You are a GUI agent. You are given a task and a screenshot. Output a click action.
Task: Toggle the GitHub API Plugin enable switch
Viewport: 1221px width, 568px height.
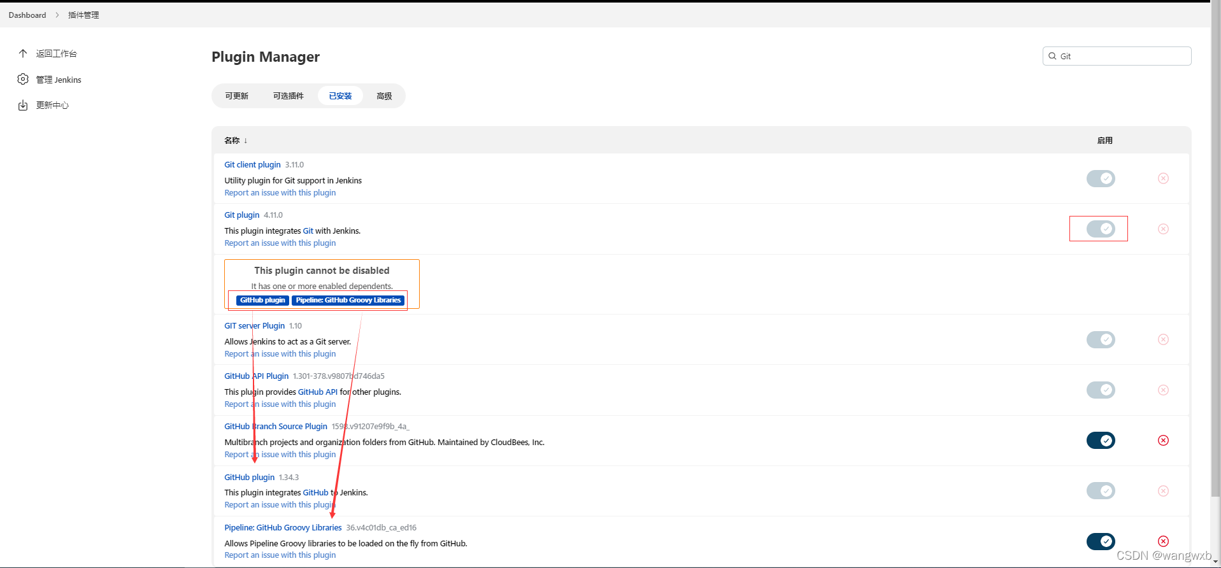click(1101, 390)
